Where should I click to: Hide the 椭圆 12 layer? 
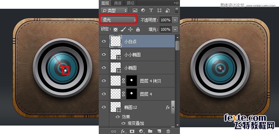104,107
